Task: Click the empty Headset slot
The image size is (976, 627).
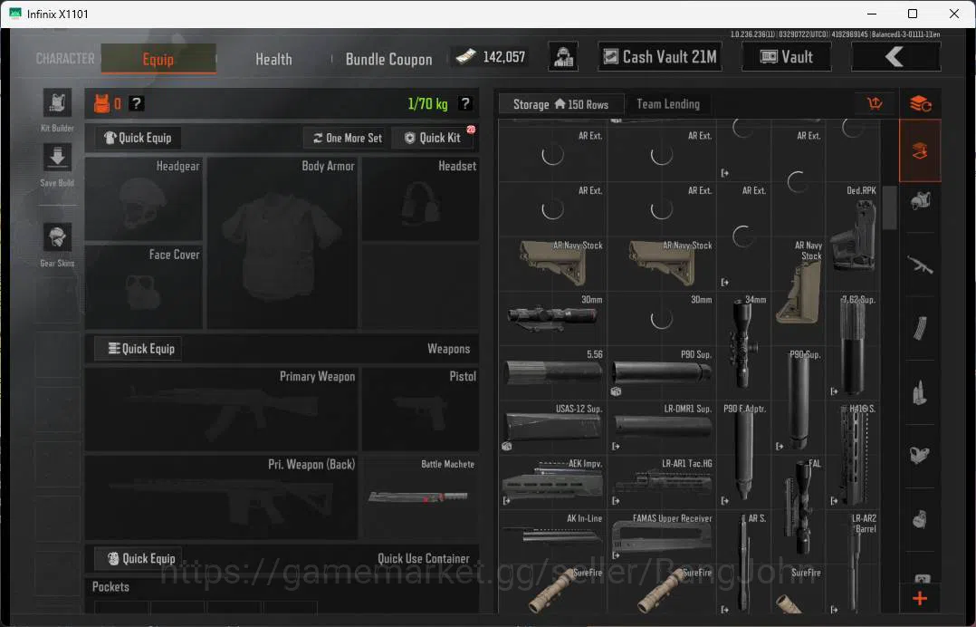Action: (420, 198)
